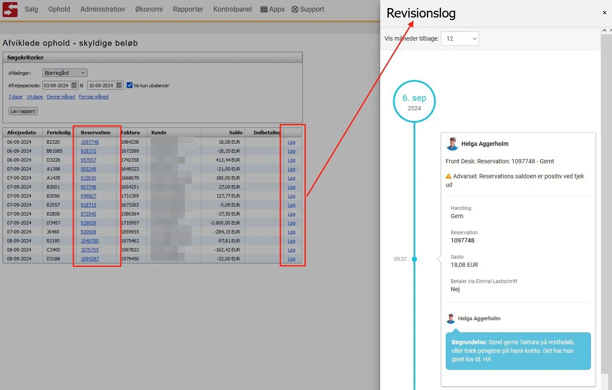612x390 pixels.
Task: Select the '14 dage' period link
Action: [x=35, y=97]
